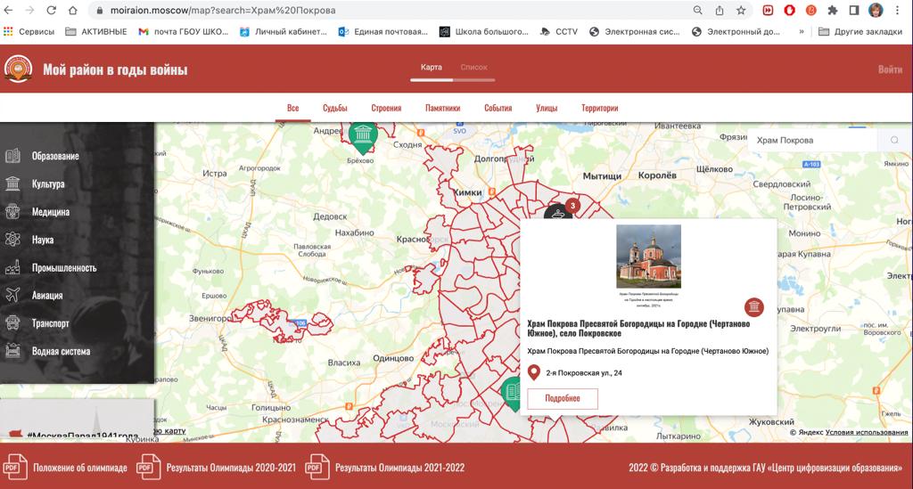913x489 pixels.
Task: Select the Все filter tab
Action: click(x=292, y=108)
